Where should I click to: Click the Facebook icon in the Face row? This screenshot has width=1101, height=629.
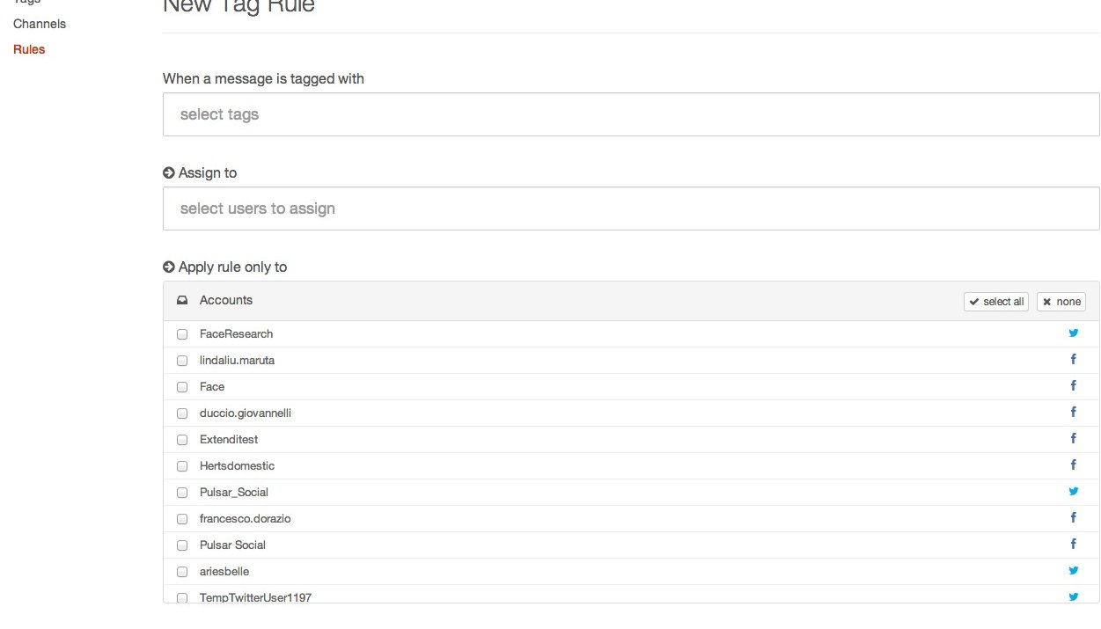pos(1074,386)
